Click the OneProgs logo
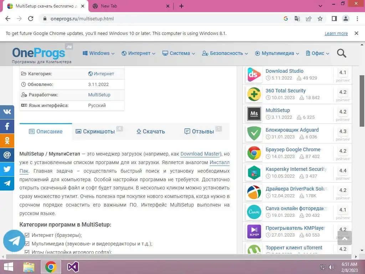The height and width of the screenshot is (274, 365). (42, 54)
